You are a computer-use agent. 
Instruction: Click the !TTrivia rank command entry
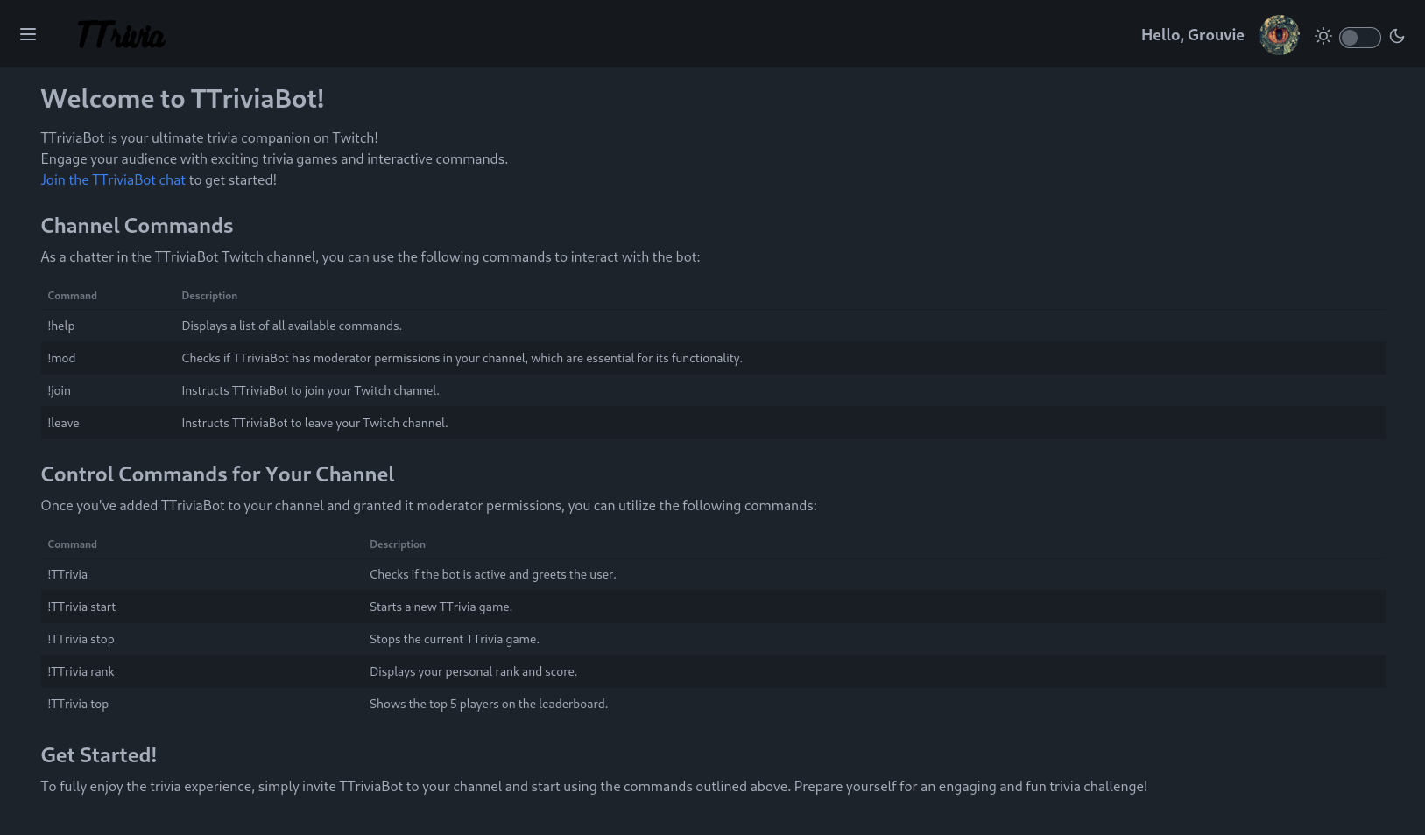point(81,671)
